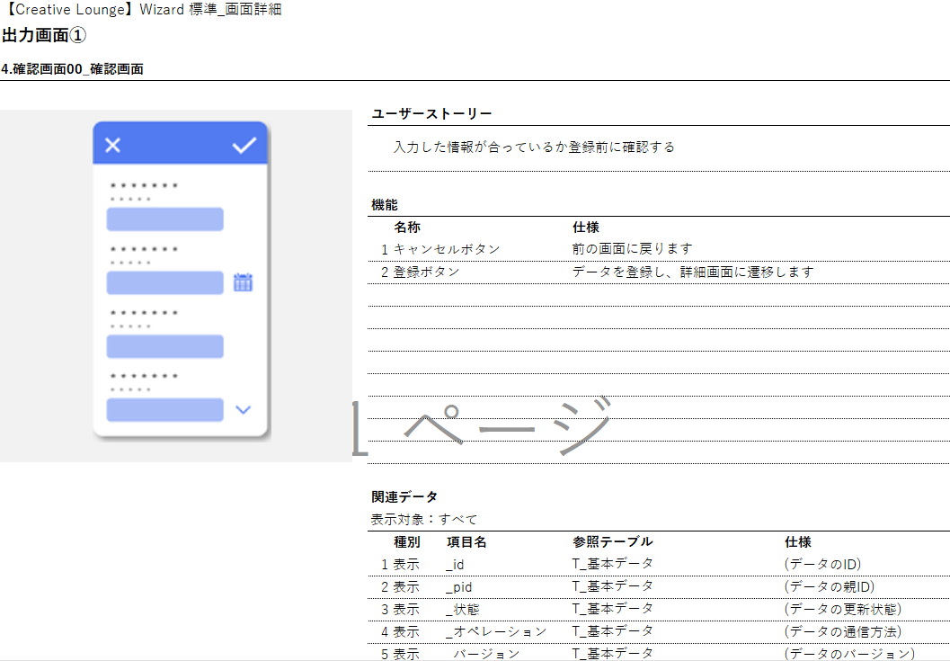Viewport: 950px width, 661px height.
Task: Select the キャンセルボタン row name cell
Action: click(x=447, y=249)
